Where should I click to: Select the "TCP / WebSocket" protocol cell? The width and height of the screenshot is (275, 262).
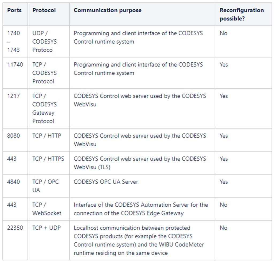click(47, 209)
